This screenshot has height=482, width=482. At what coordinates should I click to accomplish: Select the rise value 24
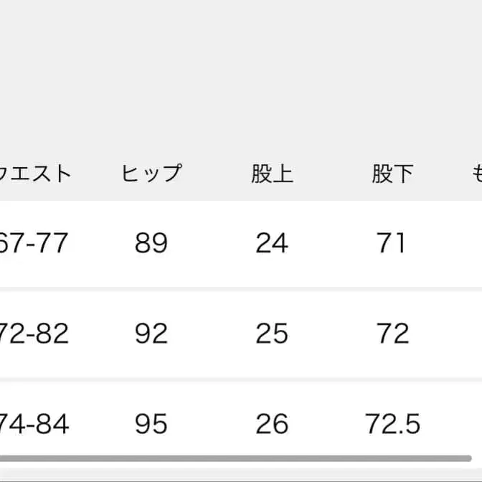(x=272, y=243)
